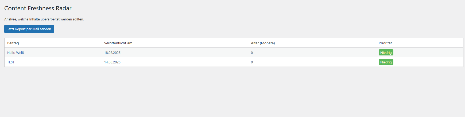The image size is (465, 117).
Task: Click the age value of TEST
Action: (252, 62)
